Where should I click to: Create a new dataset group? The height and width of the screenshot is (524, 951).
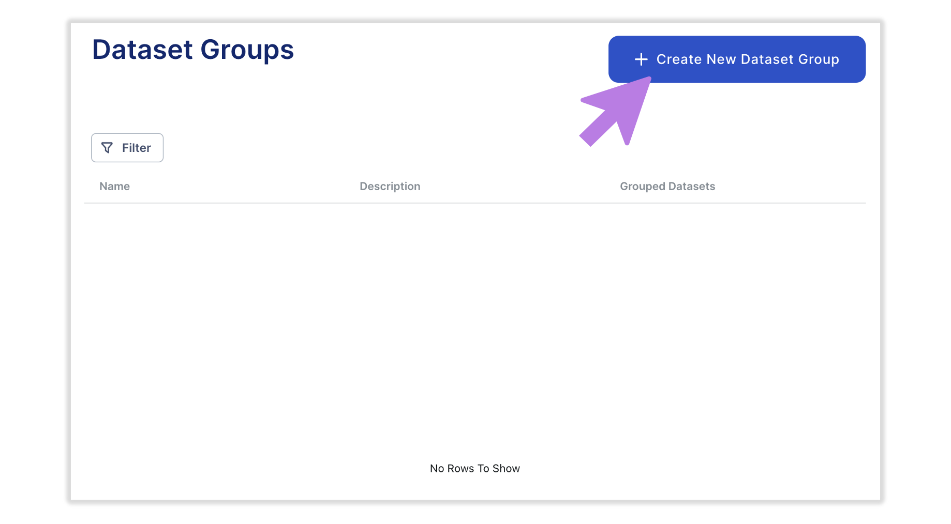click(x=737, y=59)
